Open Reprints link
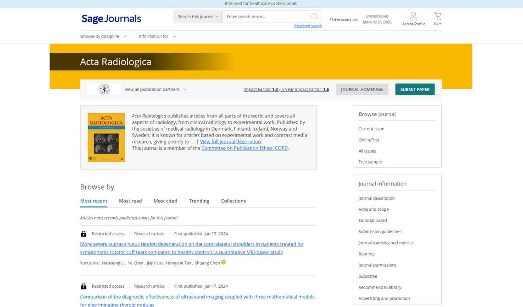This screenshot has height=307, width=523. pos(367,254)
